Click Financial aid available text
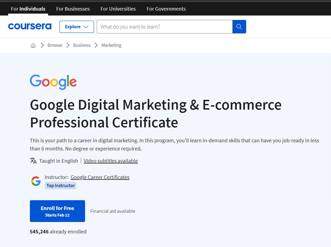The image size is (331, 247). coord(113,211)
